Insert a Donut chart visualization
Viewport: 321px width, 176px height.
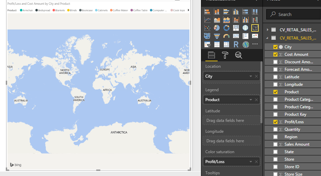(x=226, y=28)
